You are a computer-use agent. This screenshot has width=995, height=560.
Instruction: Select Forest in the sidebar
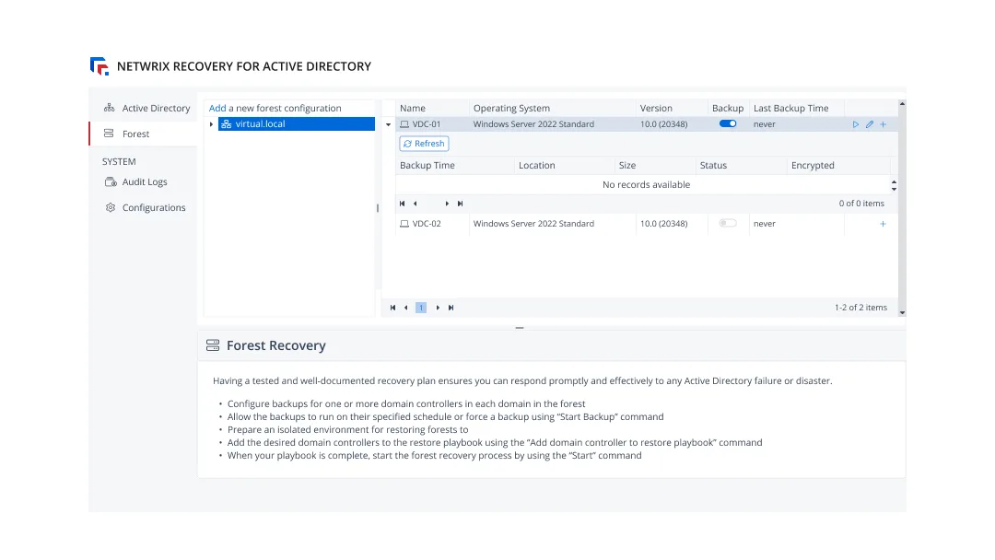coord(144,134)
